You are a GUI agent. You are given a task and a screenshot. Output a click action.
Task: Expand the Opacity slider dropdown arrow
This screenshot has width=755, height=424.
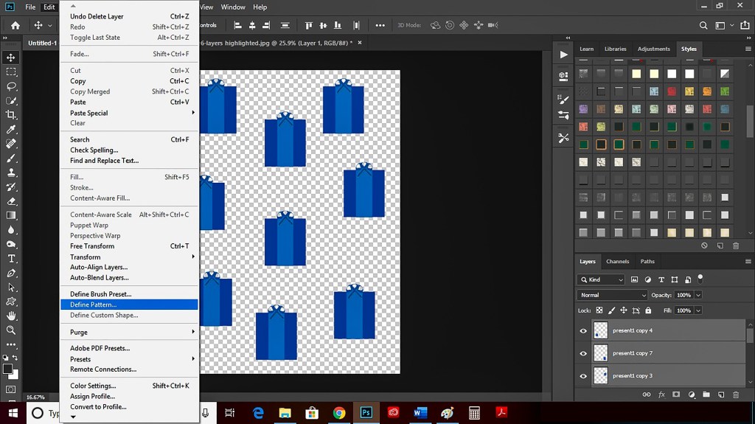tap(698, 295)
